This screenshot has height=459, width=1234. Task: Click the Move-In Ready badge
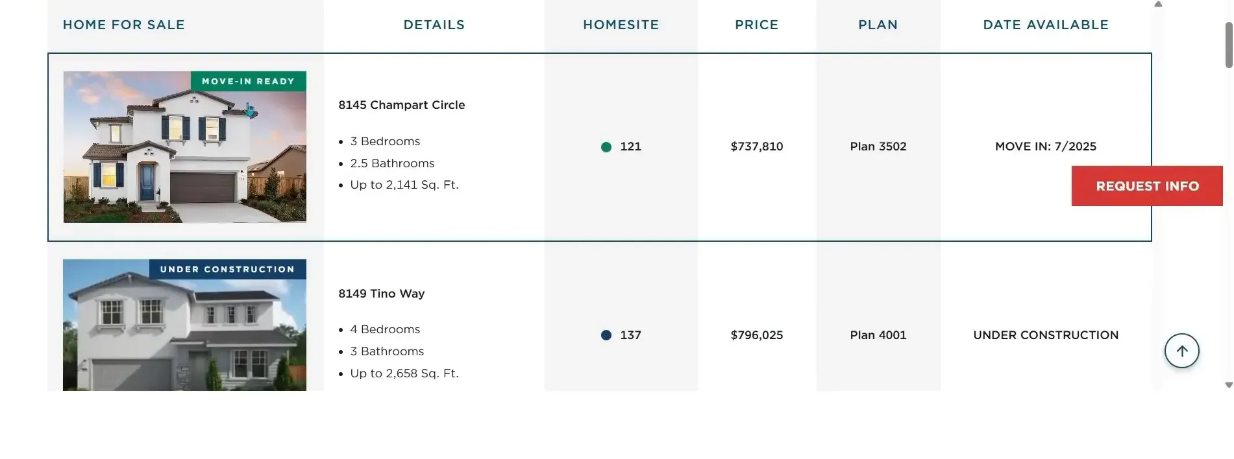[249, 81]
